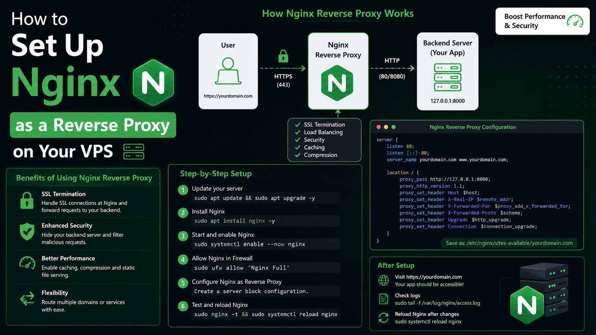
Task: Click the Security checkmark in feature list
Action: point(298,140)
